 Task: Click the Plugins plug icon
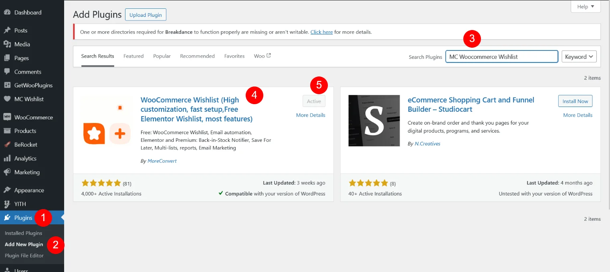click(7, 218)
